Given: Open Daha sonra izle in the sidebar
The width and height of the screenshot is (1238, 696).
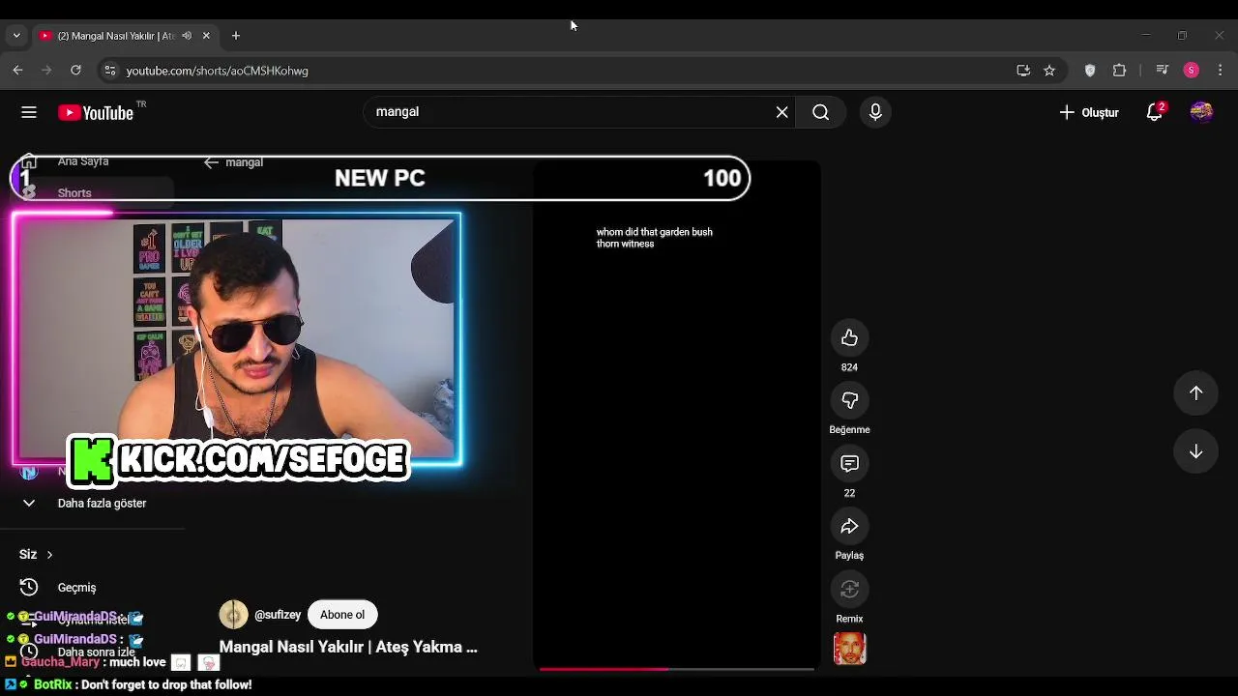Looking at the screenshot, I should (97, 652).
